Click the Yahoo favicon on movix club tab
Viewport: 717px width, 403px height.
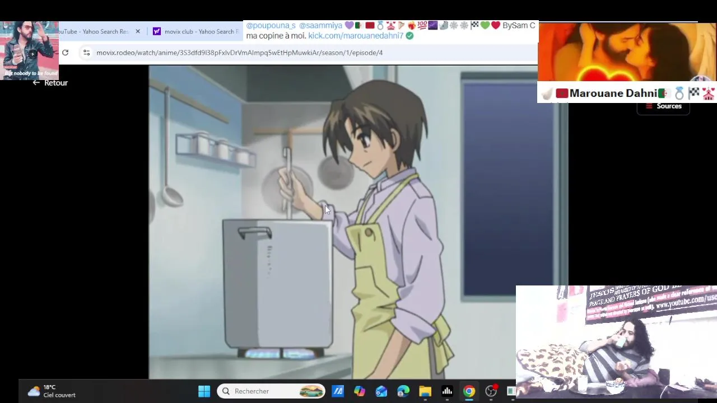tap(157, 31)
